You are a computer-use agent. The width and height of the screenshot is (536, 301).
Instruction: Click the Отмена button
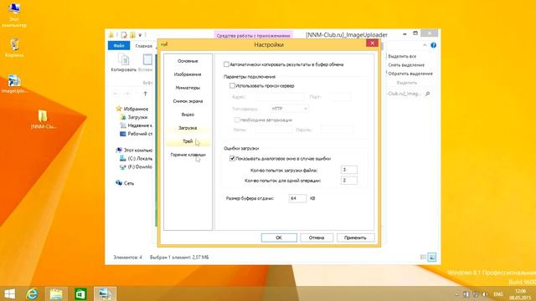(x=317, y=237)
